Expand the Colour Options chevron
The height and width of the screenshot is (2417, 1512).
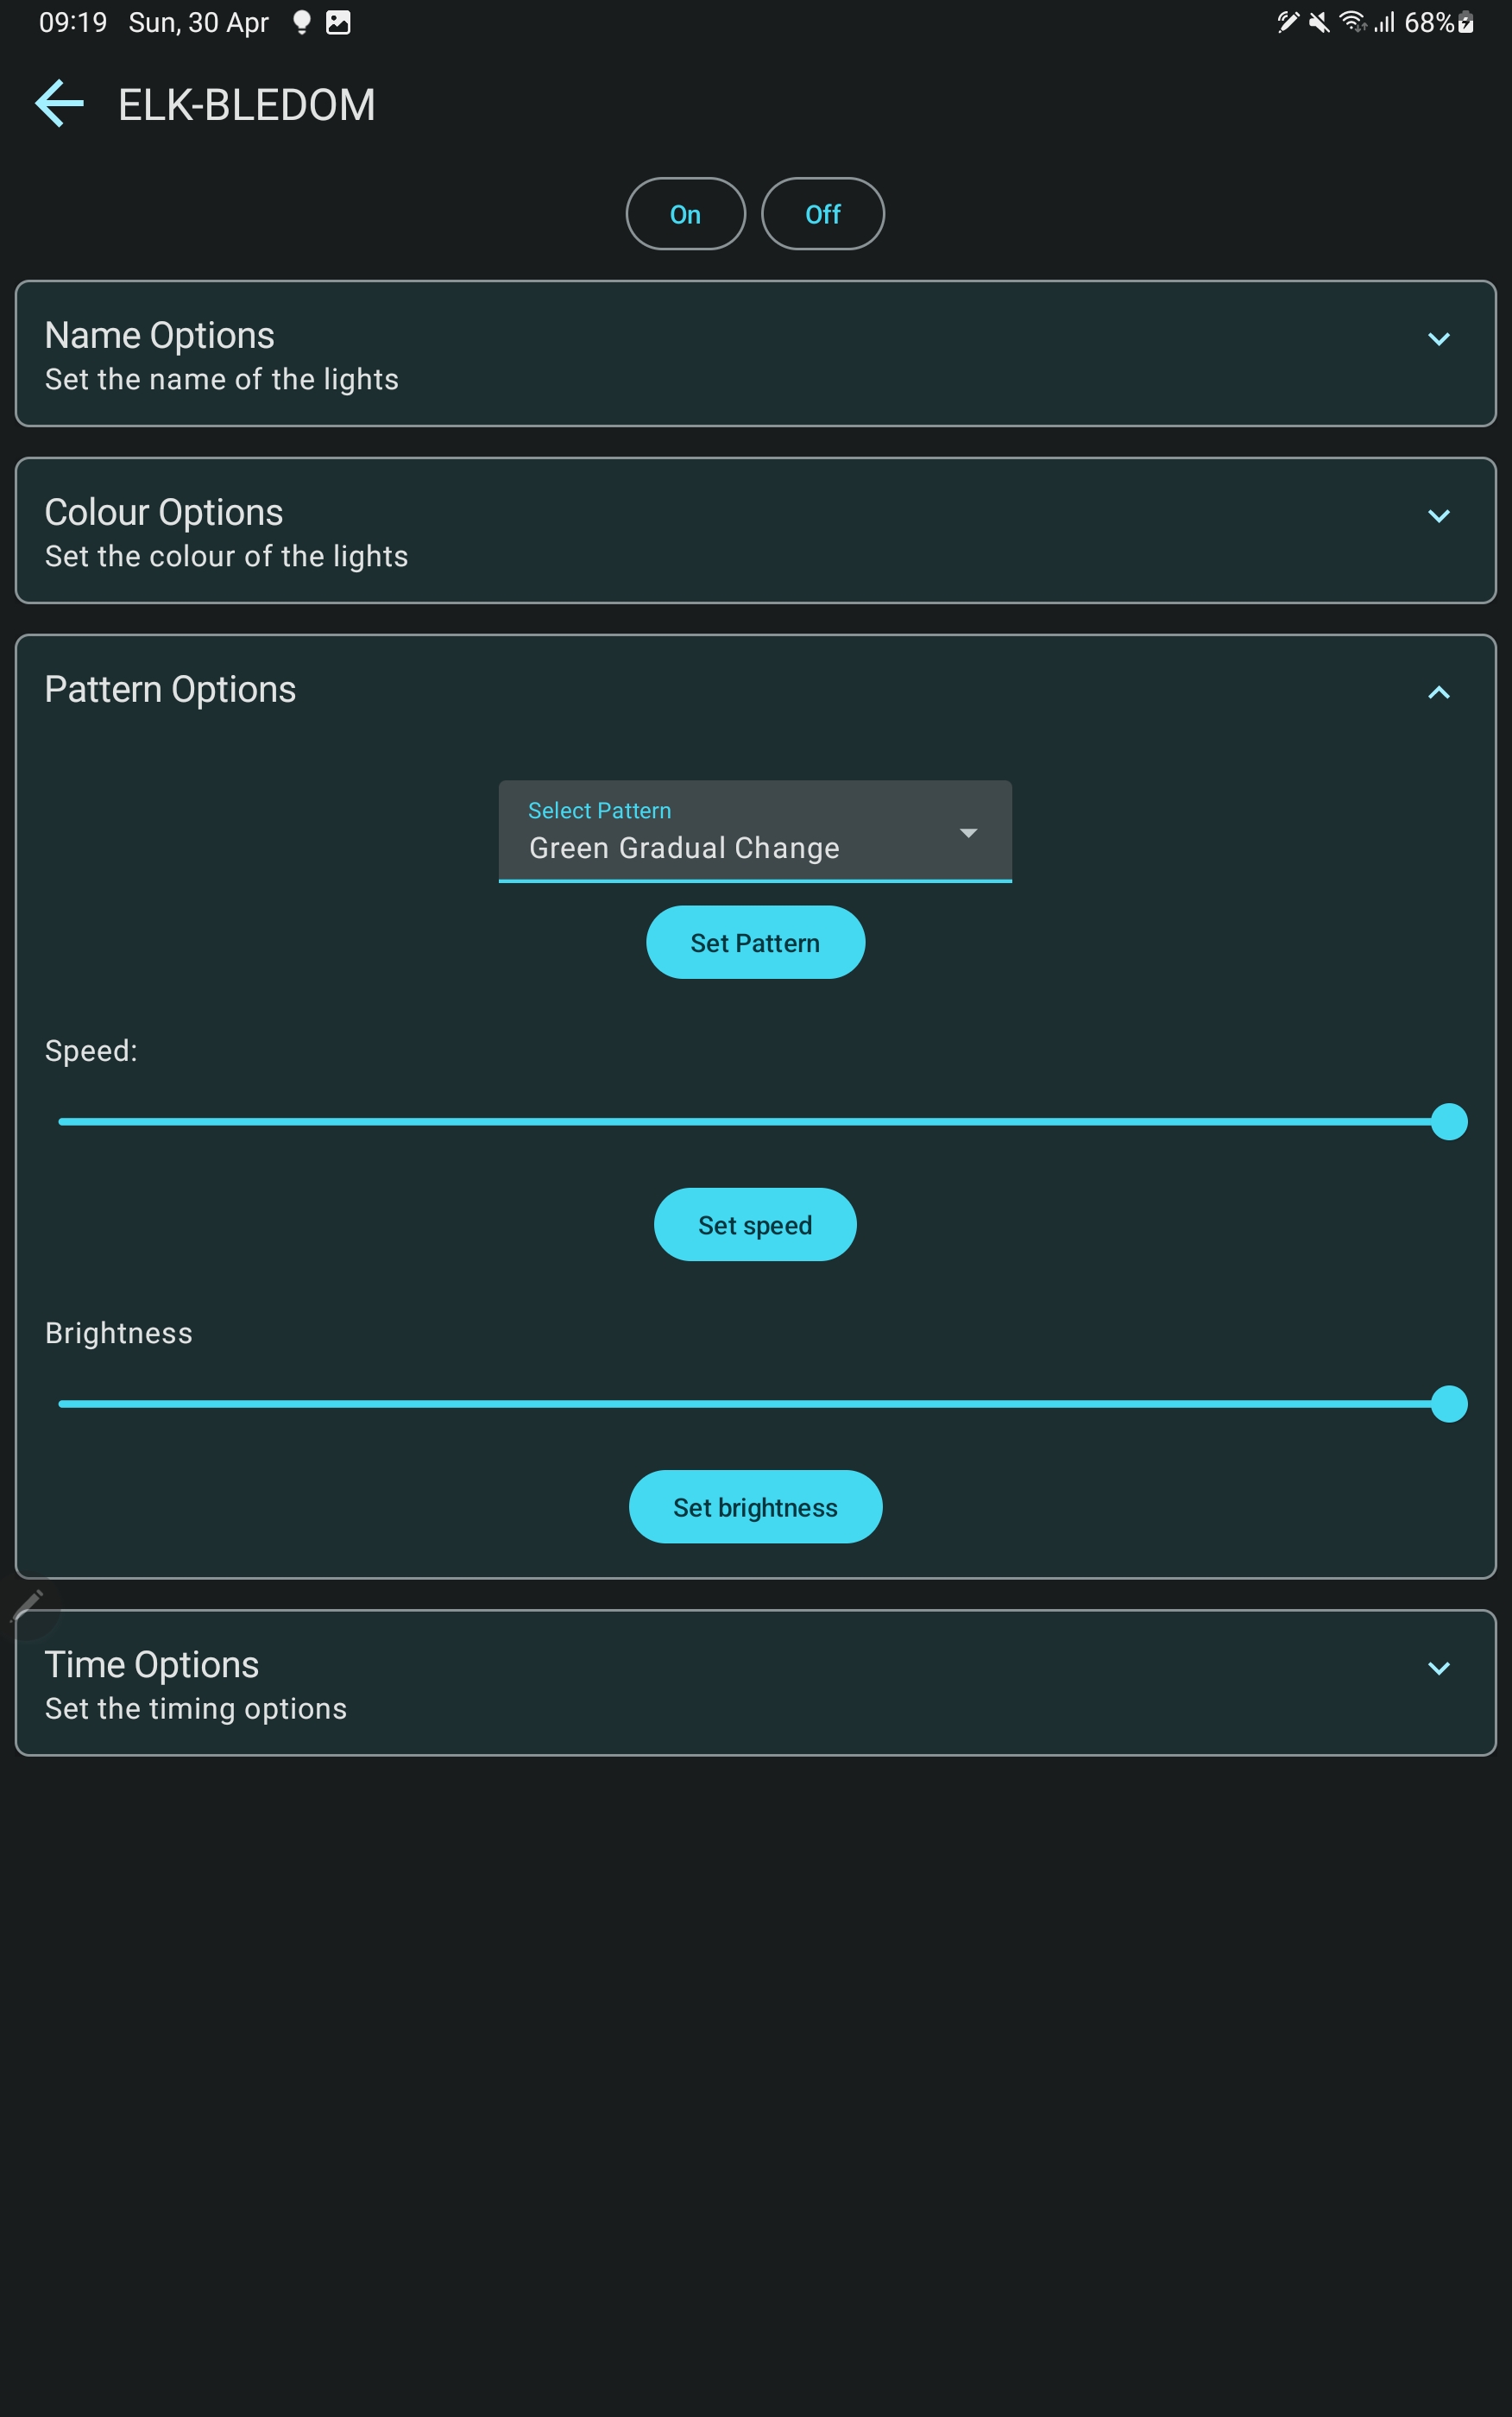(1438, 517)
